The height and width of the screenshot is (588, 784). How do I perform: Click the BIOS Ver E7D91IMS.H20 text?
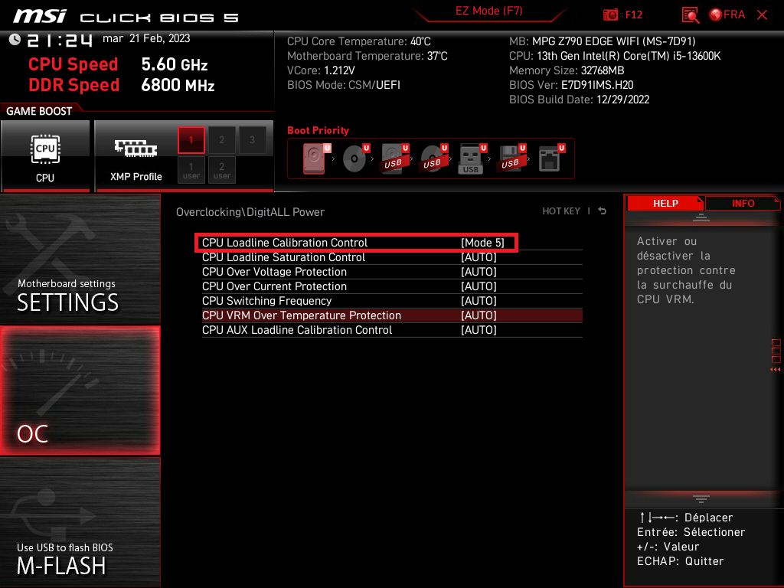571,85
